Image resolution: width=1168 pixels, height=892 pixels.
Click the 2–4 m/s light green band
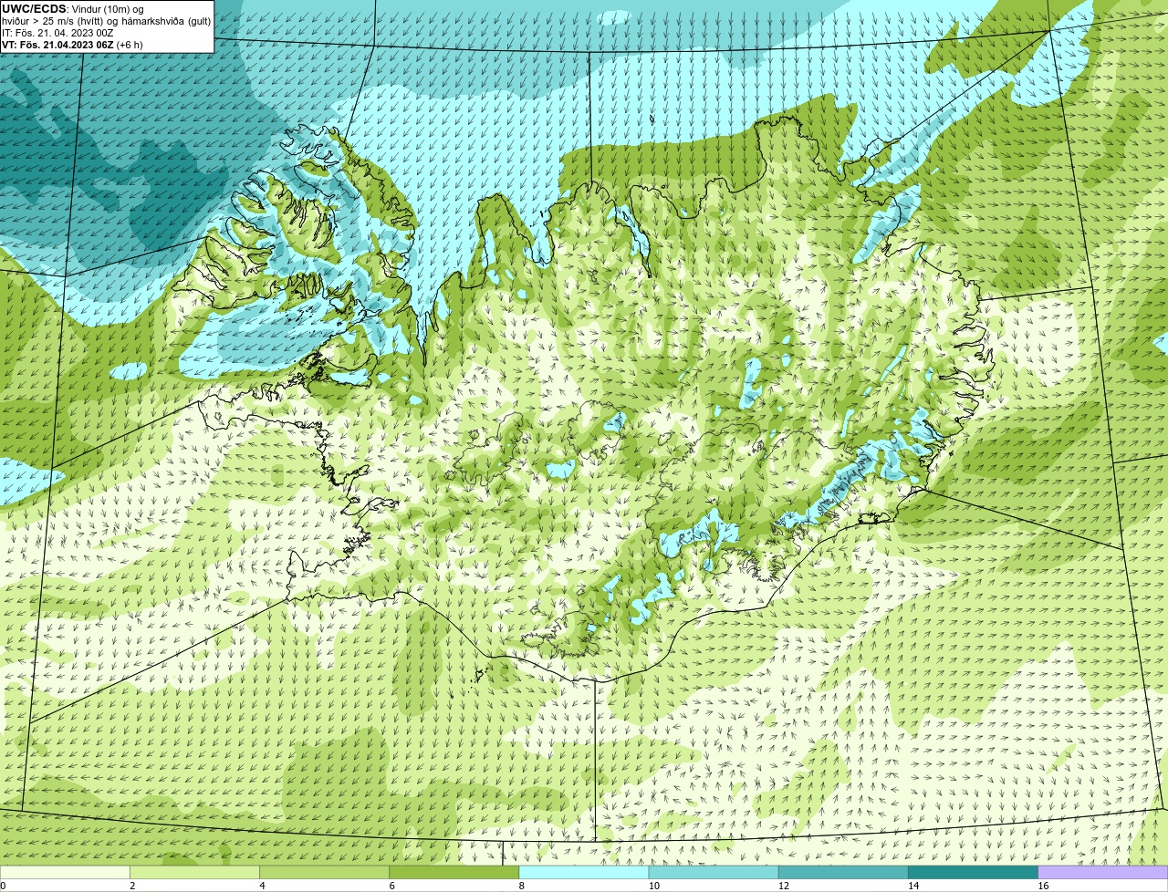[194, 873]
